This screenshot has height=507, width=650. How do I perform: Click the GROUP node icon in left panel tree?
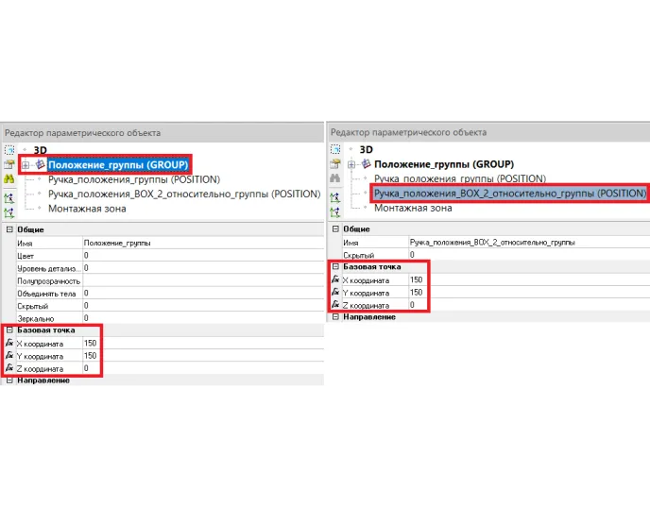[41, 164]
